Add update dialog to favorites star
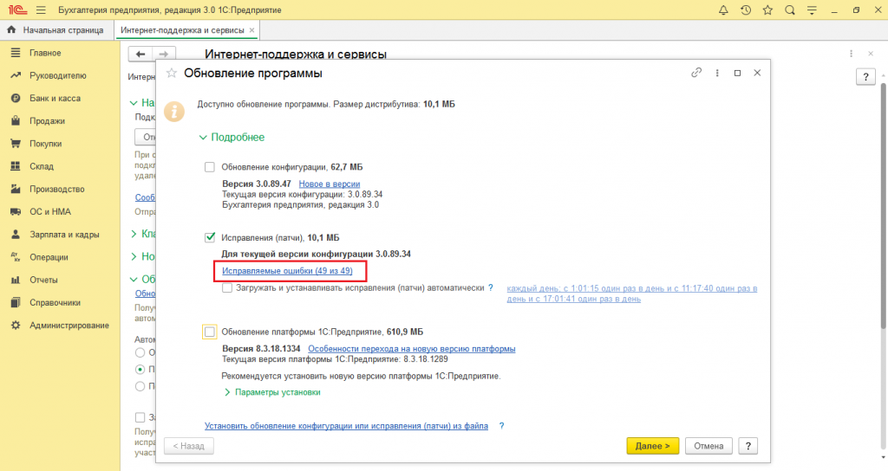Image resolution: width=888 pixels, height=471 pixels. coord(171,74)
